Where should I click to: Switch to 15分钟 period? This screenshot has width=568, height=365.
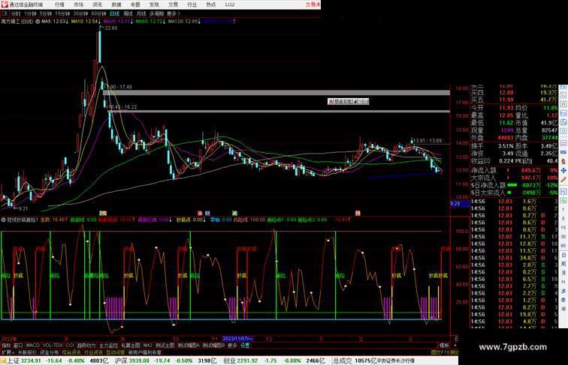(x=62, y=13)
